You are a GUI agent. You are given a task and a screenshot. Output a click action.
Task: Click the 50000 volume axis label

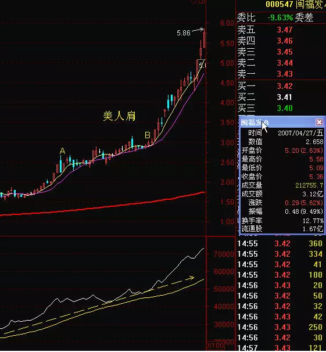click(x=224, y=289)
